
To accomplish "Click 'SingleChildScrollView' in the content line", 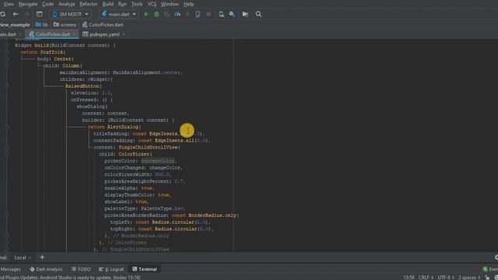I will click(148, 147).
